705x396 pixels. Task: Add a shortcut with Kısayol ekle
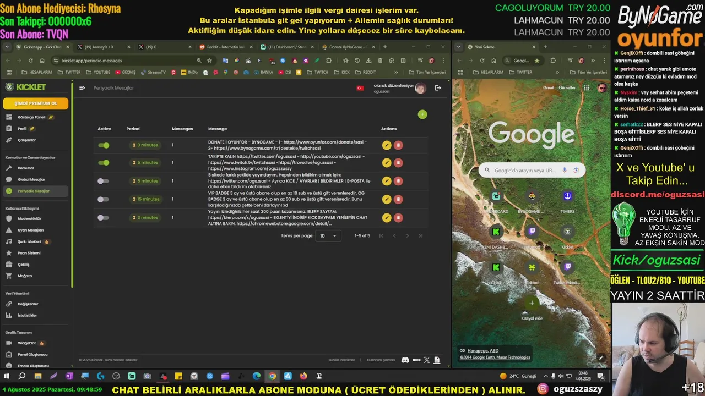tap(532, 309)
